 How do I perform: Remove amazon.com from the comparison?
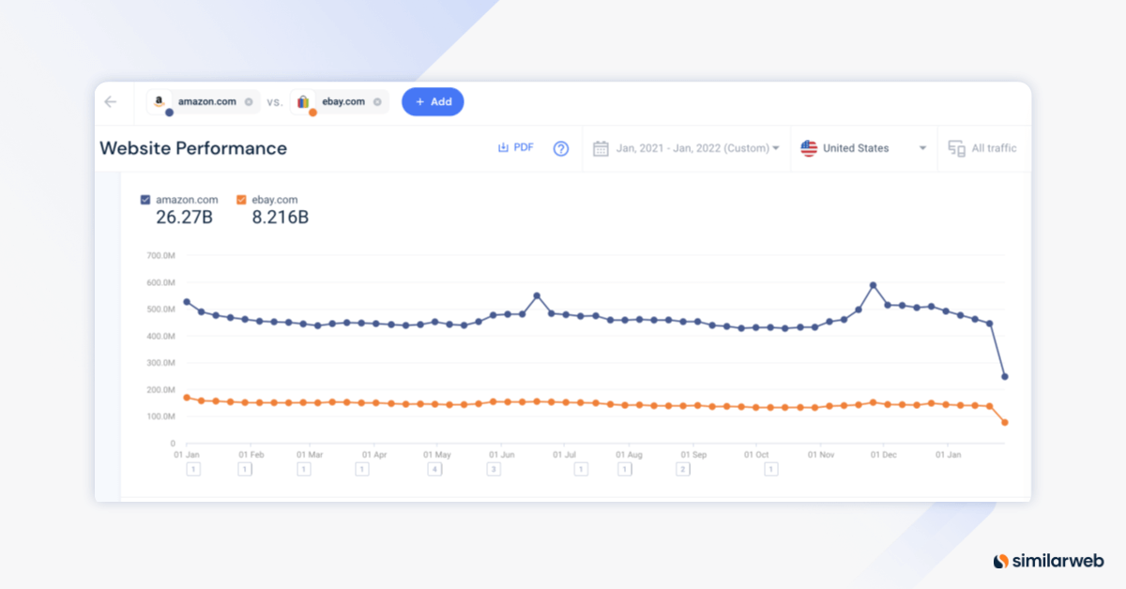click(x=249, y=102)
